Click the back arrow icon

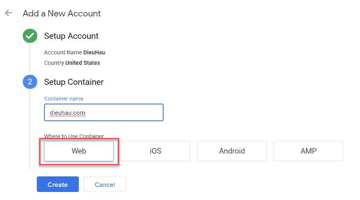(x=8, y=13)
